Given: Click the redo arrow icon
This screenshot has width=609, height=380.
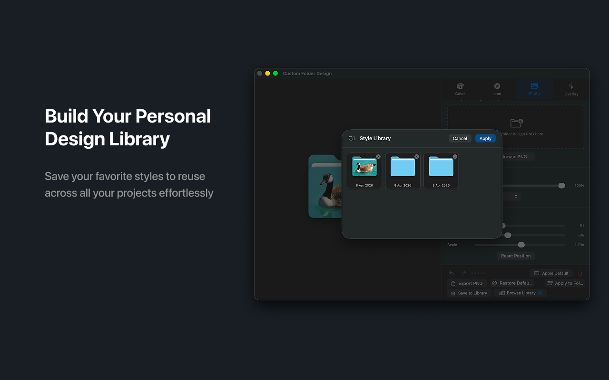Looking at the screenshot, I should tap(463, 273).
